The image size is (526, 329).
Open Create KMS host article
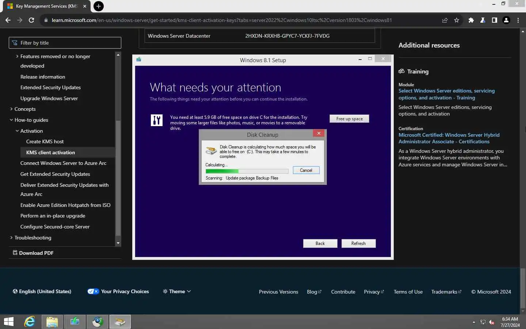click(x=45, y=141)
